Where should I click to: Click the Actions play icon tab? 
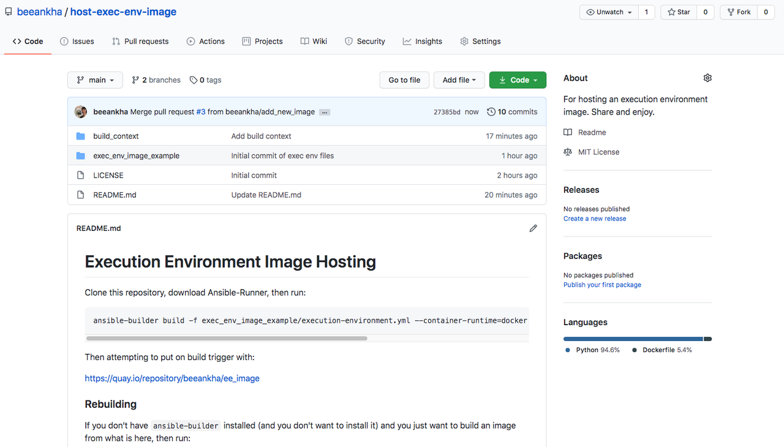[190, 41]
